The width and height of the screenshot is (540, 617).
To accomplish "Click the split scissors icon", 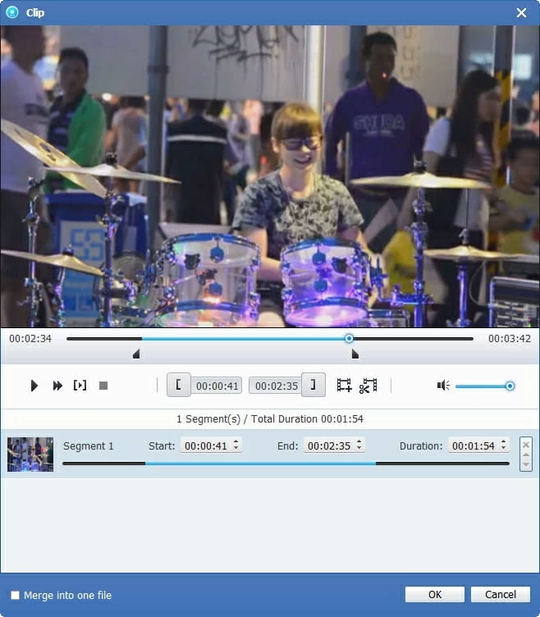I will 368,386.
